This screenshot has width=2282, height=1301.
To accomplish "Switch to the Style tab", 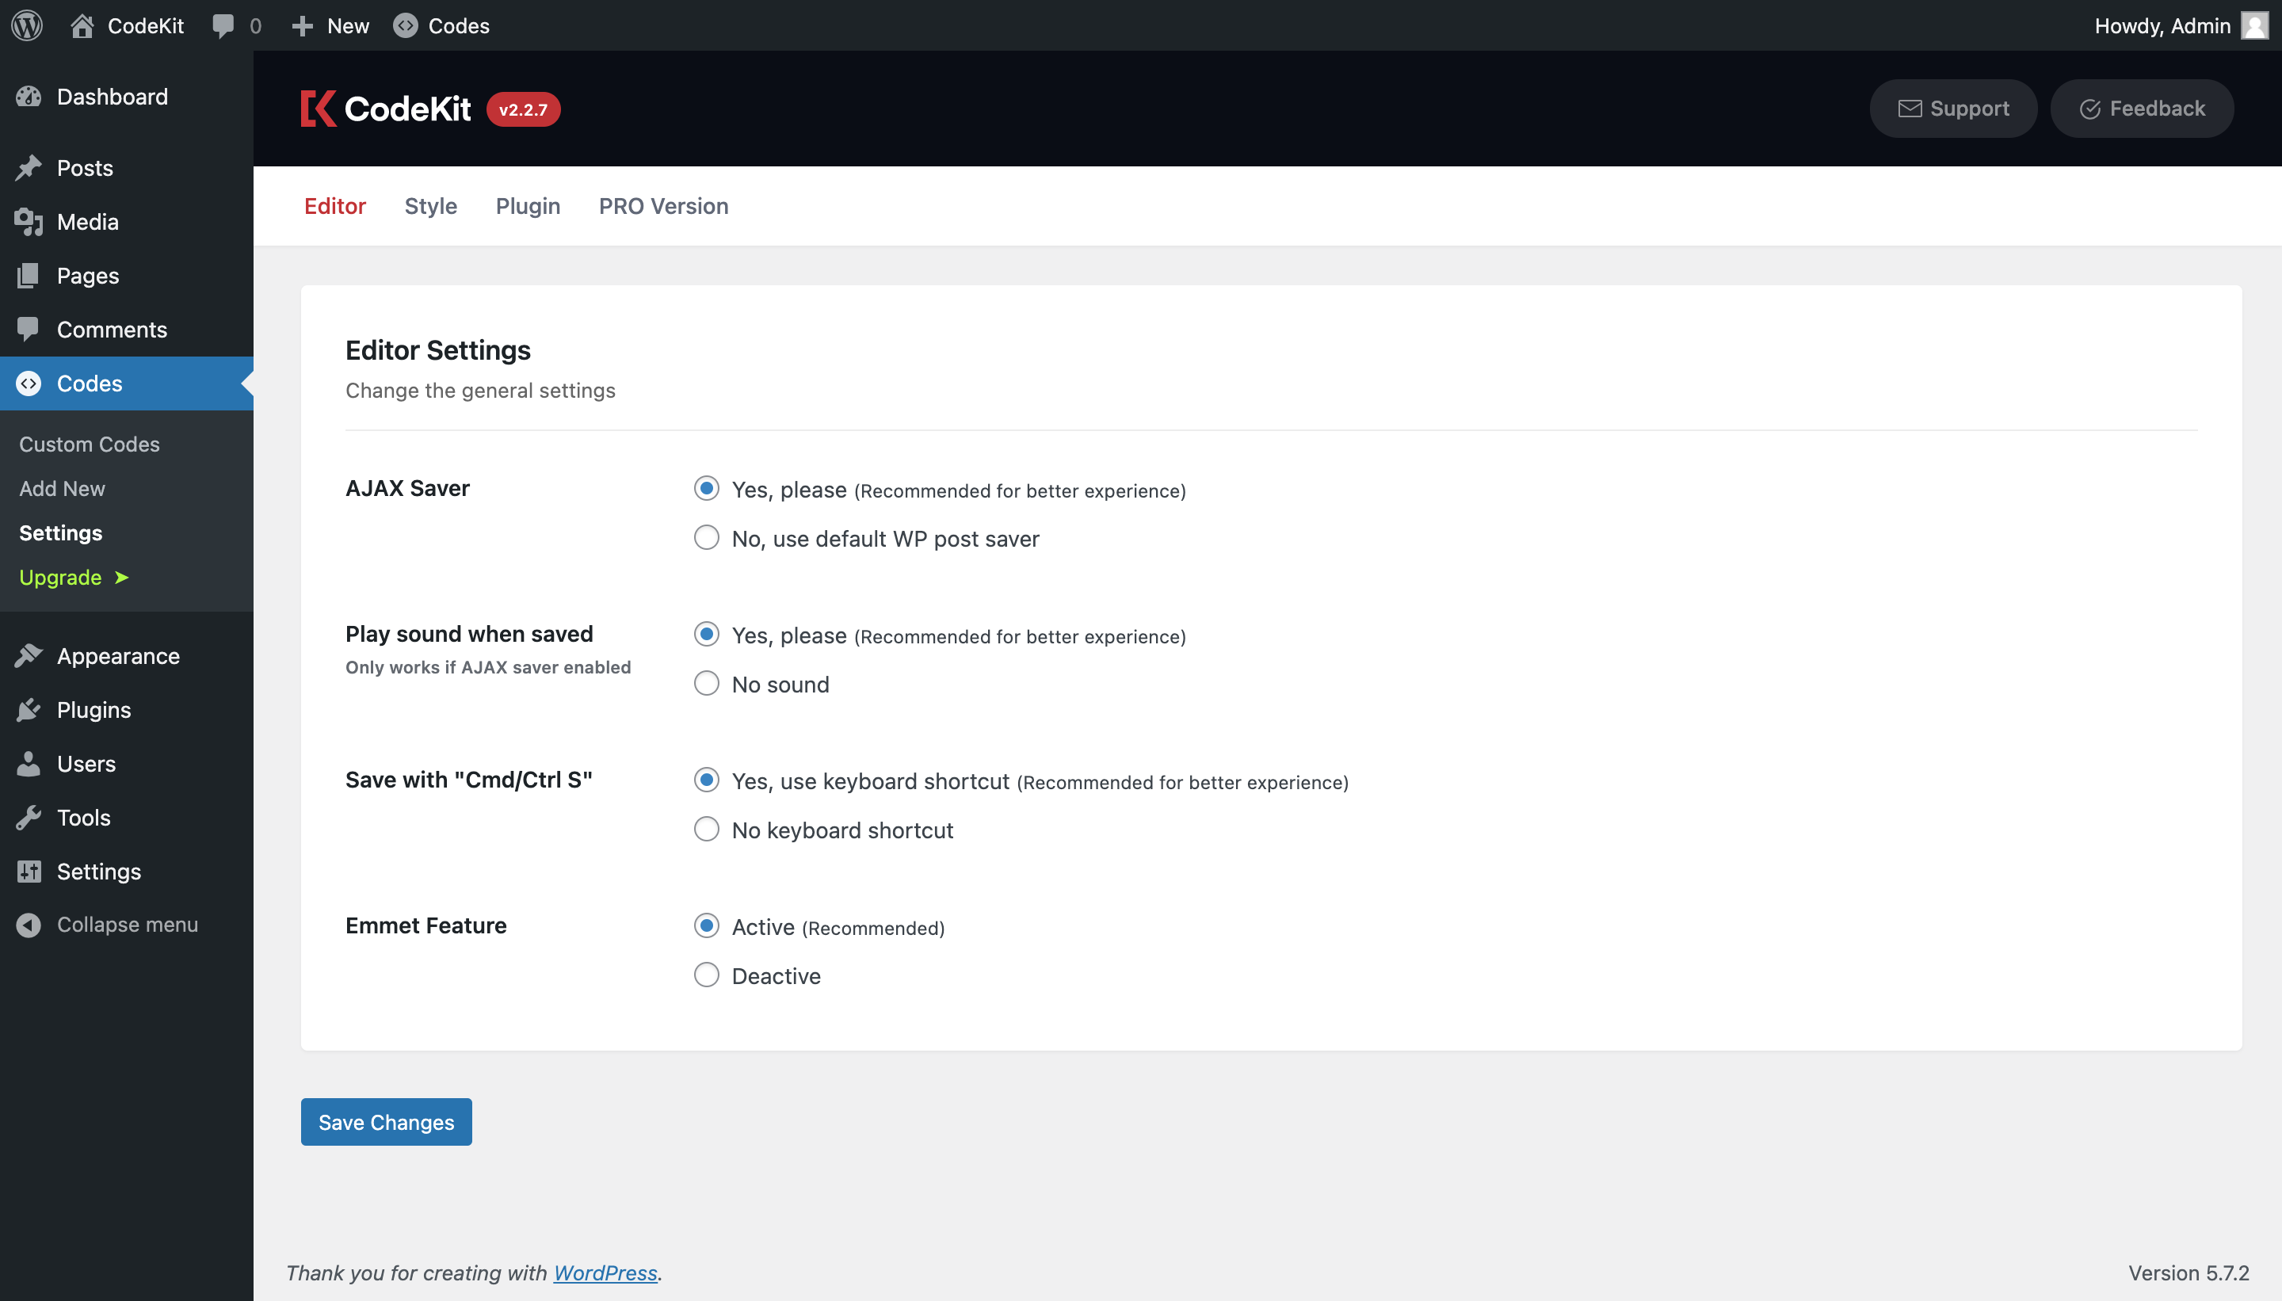I will (429, 205).
